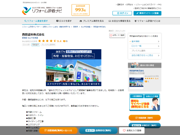This screenshot has width=180, height=135.
Task: Open リフォームはじめてガイド link
Action: pos(145,4)
